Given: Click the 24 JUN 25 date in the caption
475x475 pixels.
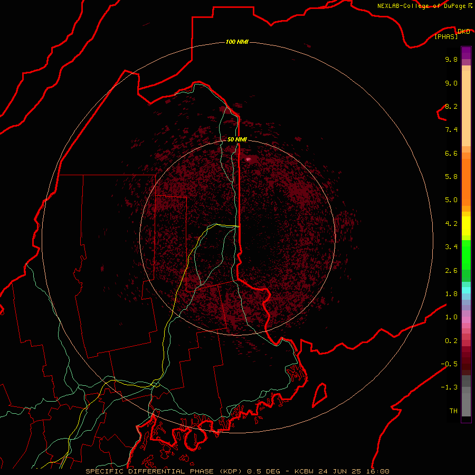Looking at the screenshot, I should pyautogui.click(x=339, y=471).
